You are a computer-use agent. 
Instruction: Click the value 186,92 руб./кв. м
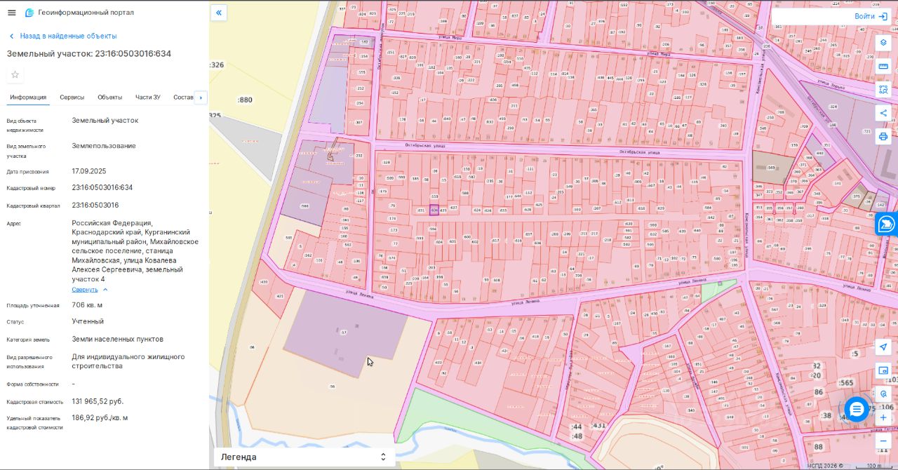(100, 417)
